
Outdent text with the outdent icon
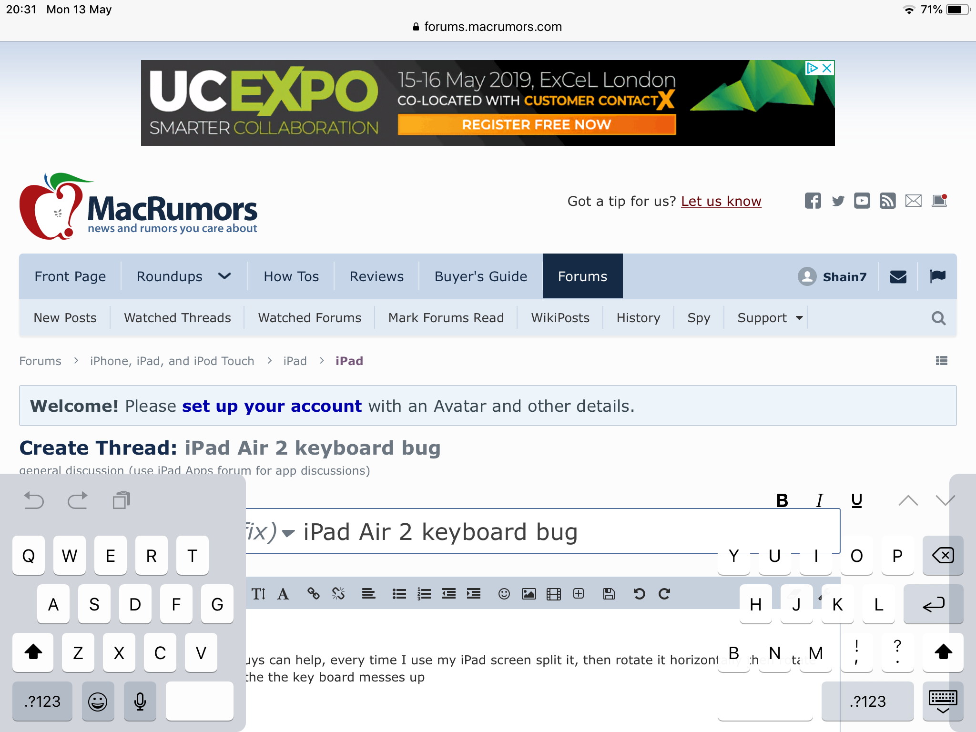[449, 593]
